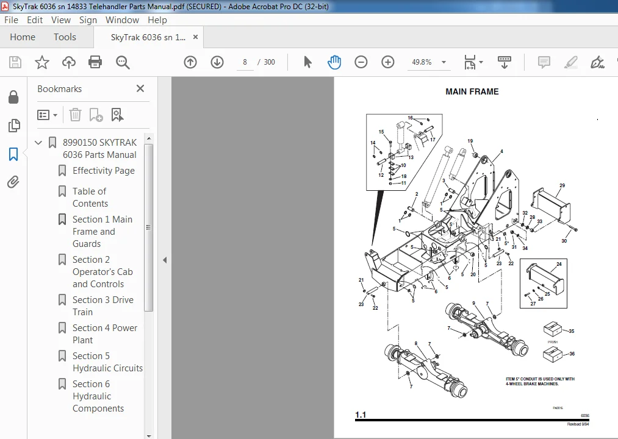Switch to the Tools tab
618x439 pixels.
point(65,37)
